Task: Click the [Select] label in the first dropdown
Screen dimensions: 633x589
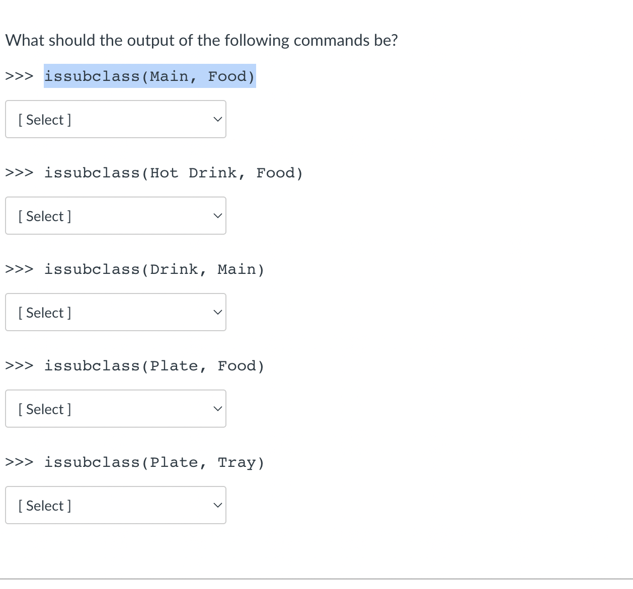Action: coord(44,119)
